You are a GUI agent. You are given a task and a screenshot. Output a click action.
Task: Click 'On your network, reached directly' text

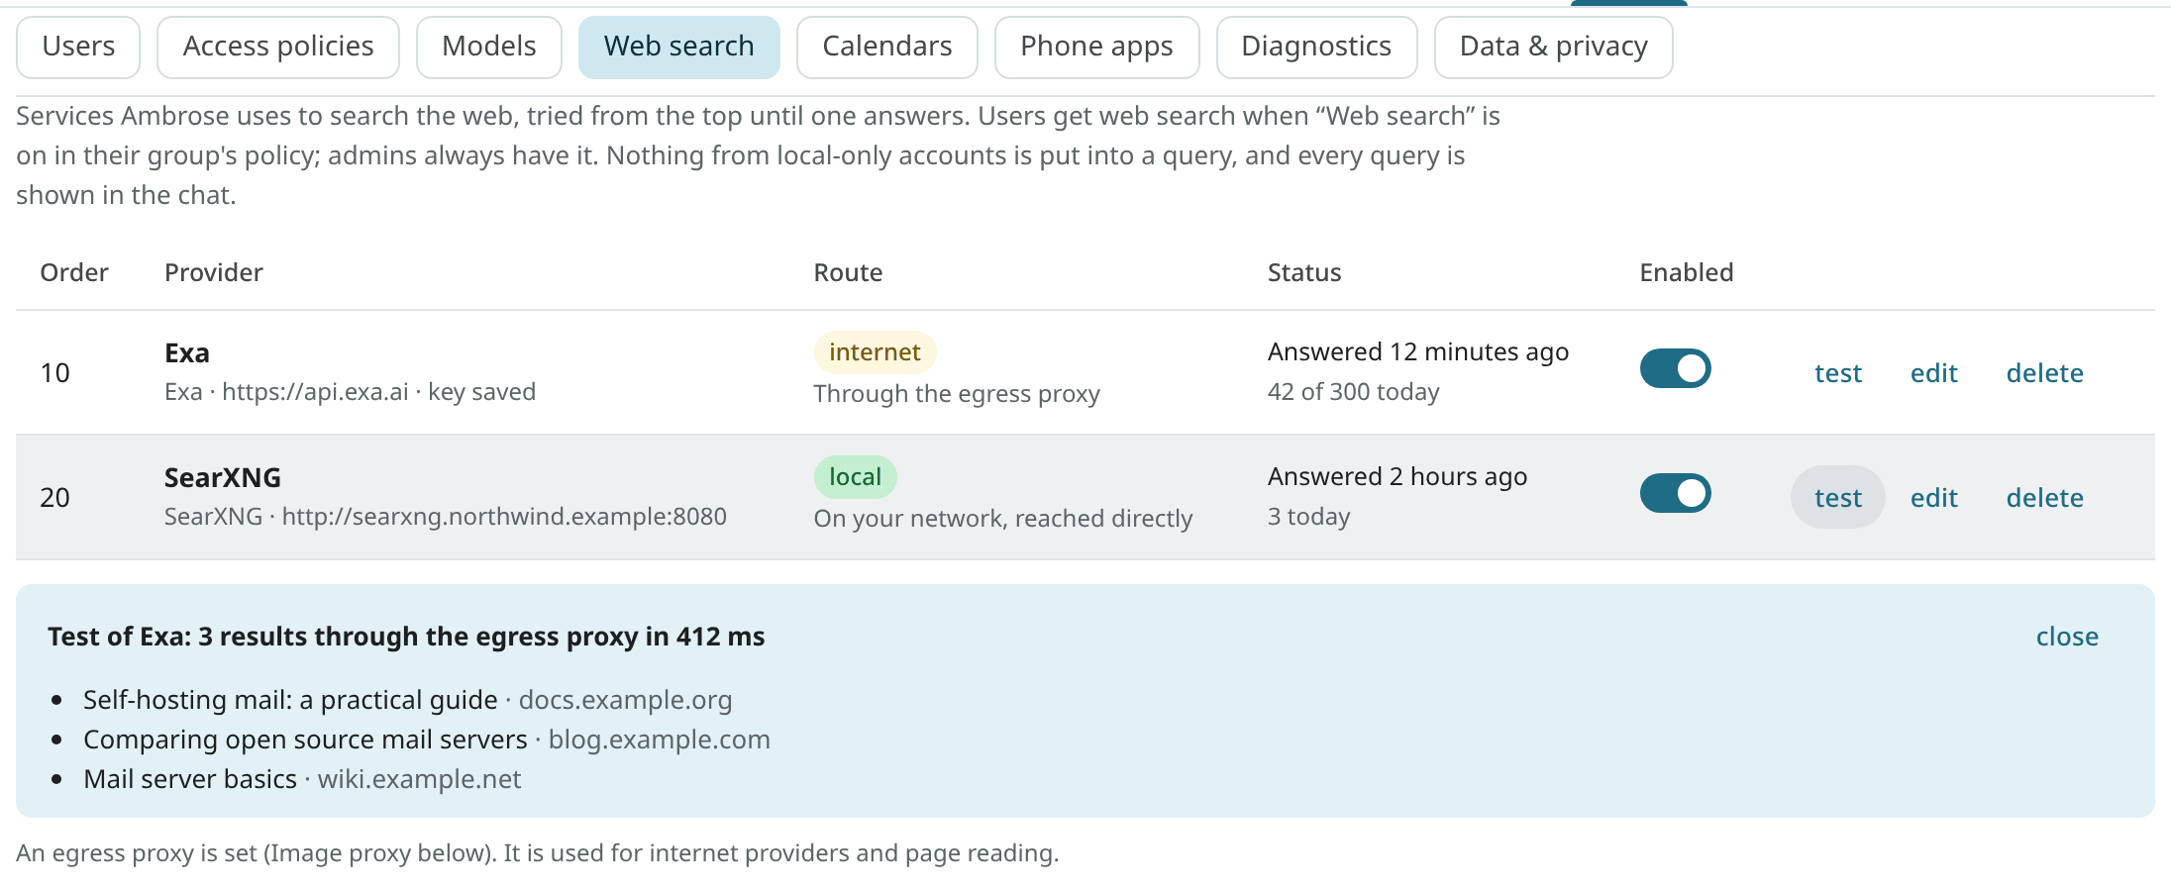point(1003,519)
